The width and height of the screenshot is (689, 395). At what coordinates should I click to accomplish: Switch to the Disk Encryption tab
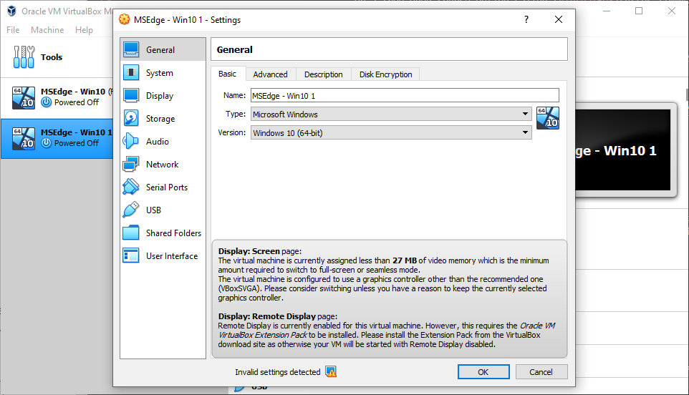(386, 74)
